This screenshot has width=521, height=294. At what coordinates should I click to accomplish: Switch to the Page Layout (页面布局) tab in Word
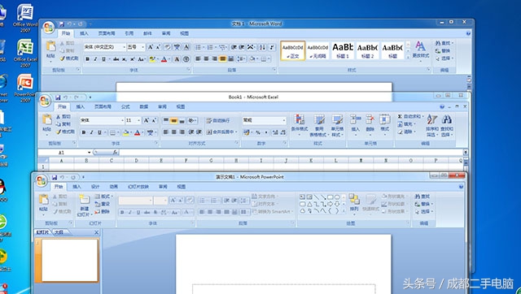point(107,33)
